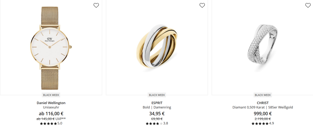This screenshot has width=313, height=128.
Task: Click the Daniel Wellington brand name
Action: pos(51,103)
